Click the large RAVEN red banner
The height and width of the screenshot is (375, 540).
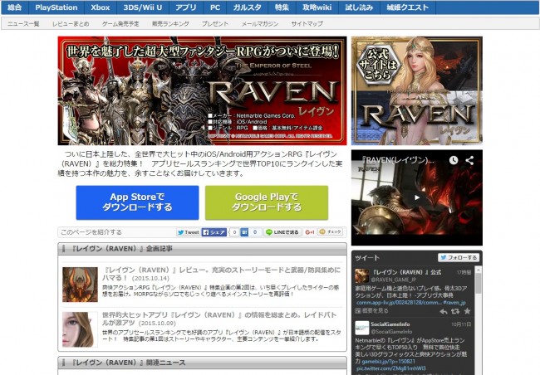[202, 90]
